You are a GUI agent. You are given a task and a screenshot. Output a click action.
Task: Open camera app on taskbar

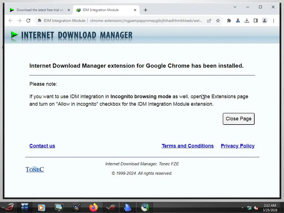coord(76,207)
